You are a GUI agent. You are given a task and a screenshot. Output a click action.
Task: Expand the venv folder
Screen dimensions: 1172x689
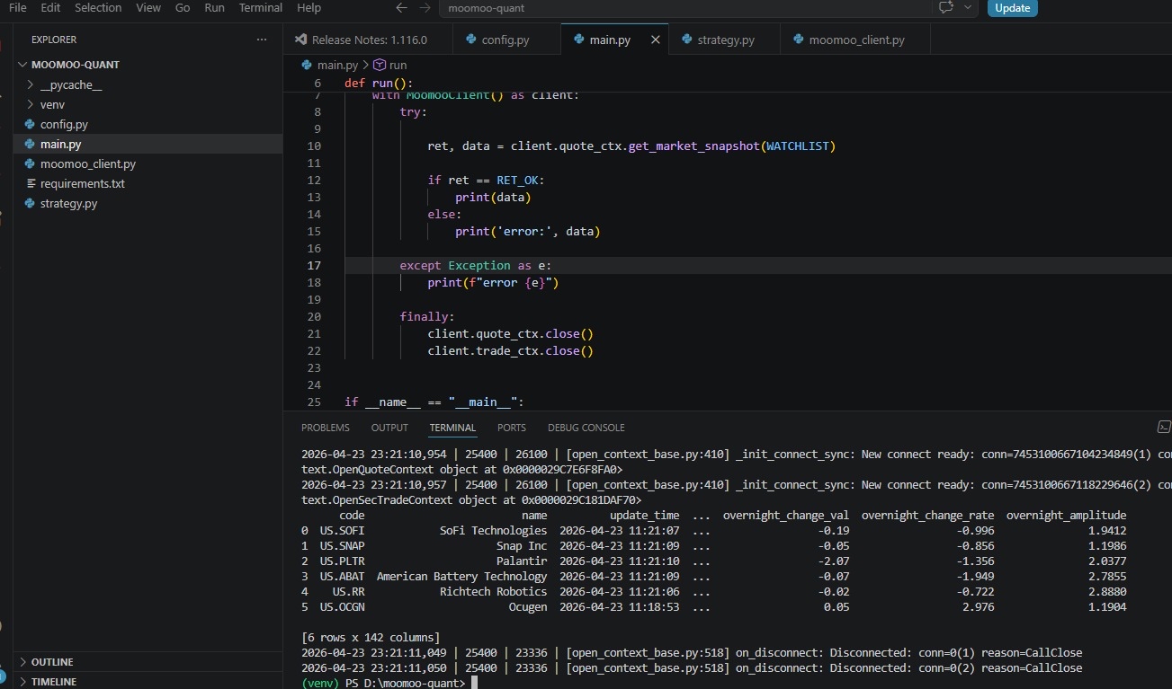[52, 105]
